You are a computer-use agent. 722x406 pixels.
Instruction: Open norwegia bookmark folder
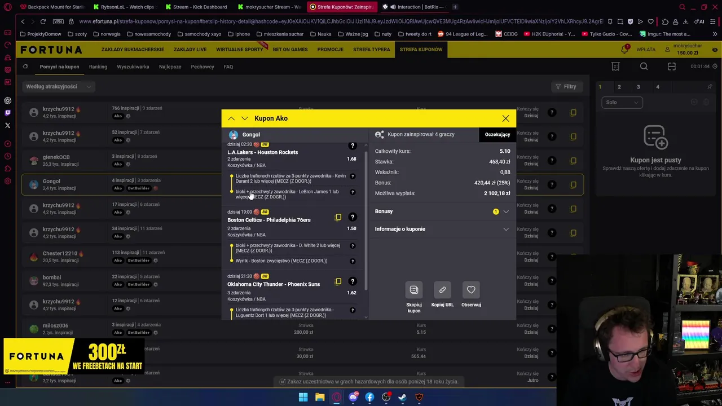pyautogui.click(x=107, y=34)
